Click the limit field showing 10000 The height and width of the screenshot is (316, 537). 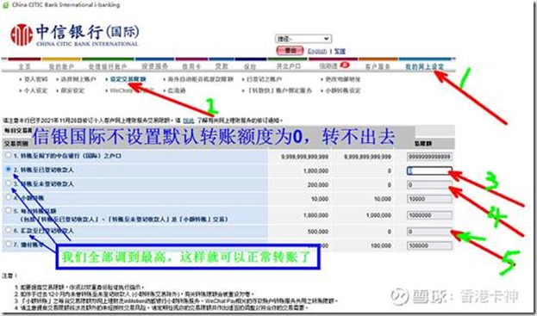pyautogui.click(x=429, y=199)
